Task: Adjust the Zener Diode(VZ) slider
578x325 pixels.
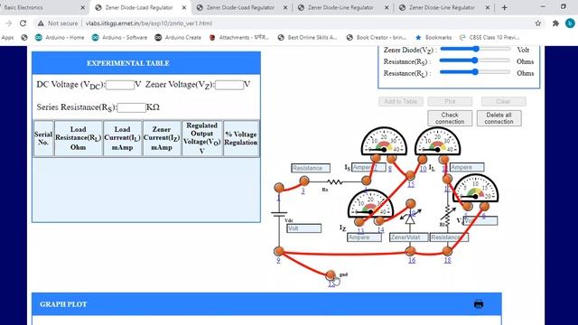Action: pos(475,49)
